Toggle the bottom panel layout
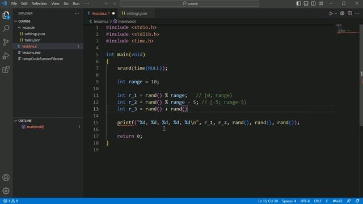 pos(306,3)
